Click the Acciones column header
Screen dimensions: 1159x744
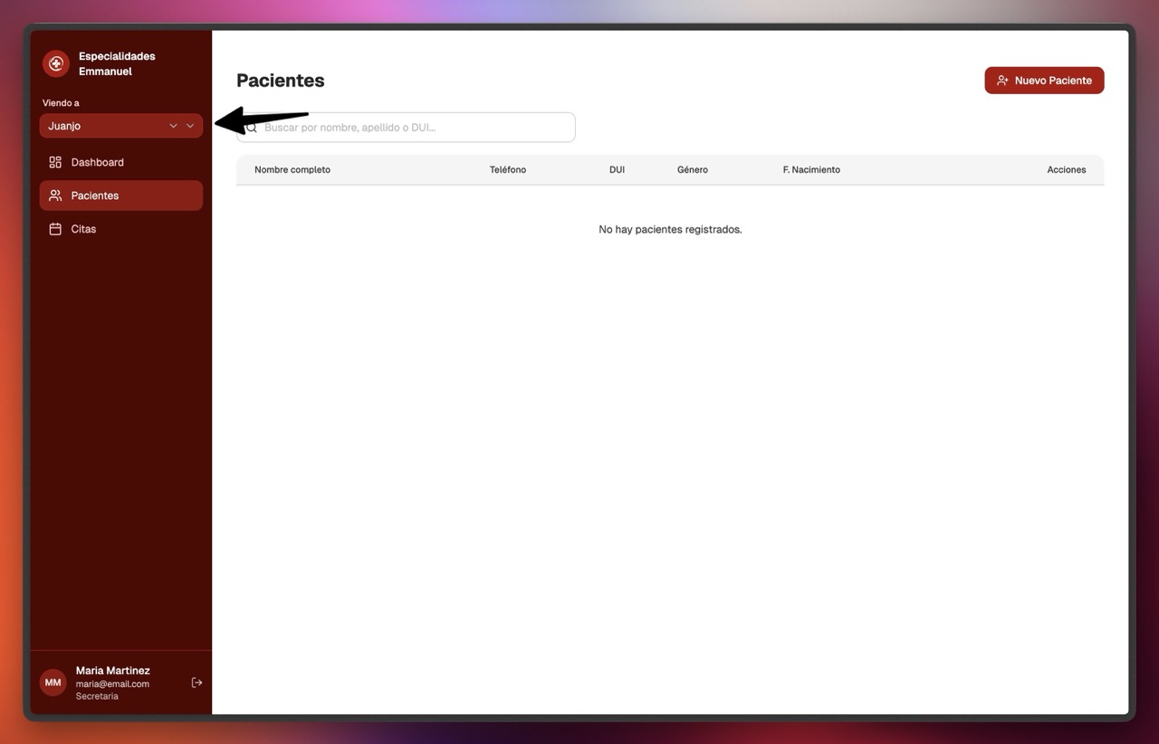tap(1067, 169)
